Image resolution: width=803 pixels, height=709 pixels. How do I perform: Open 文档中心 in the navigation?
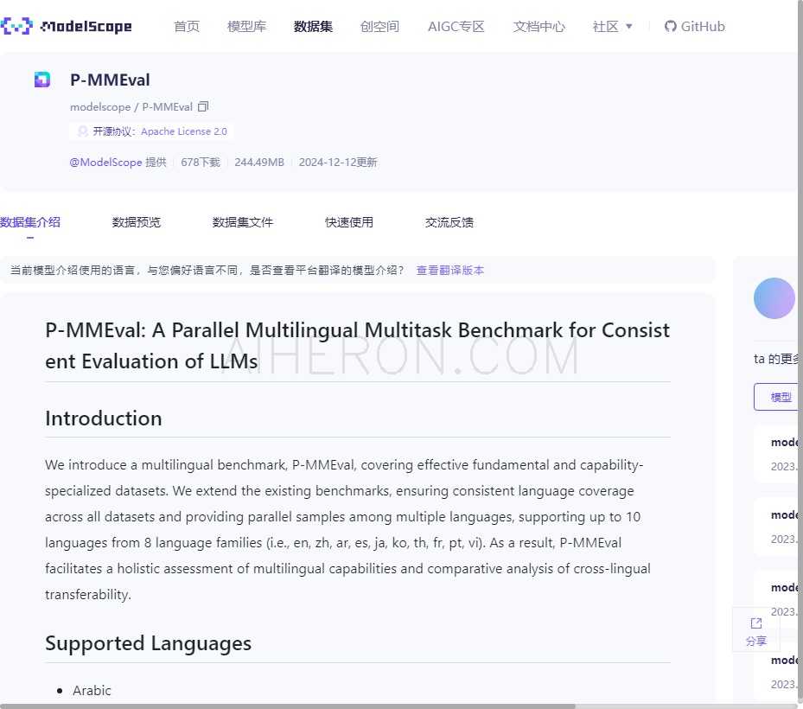point(539,26)
